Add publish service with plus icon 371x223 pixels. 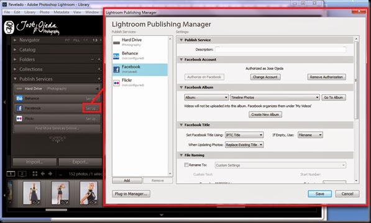coord(99,79)
